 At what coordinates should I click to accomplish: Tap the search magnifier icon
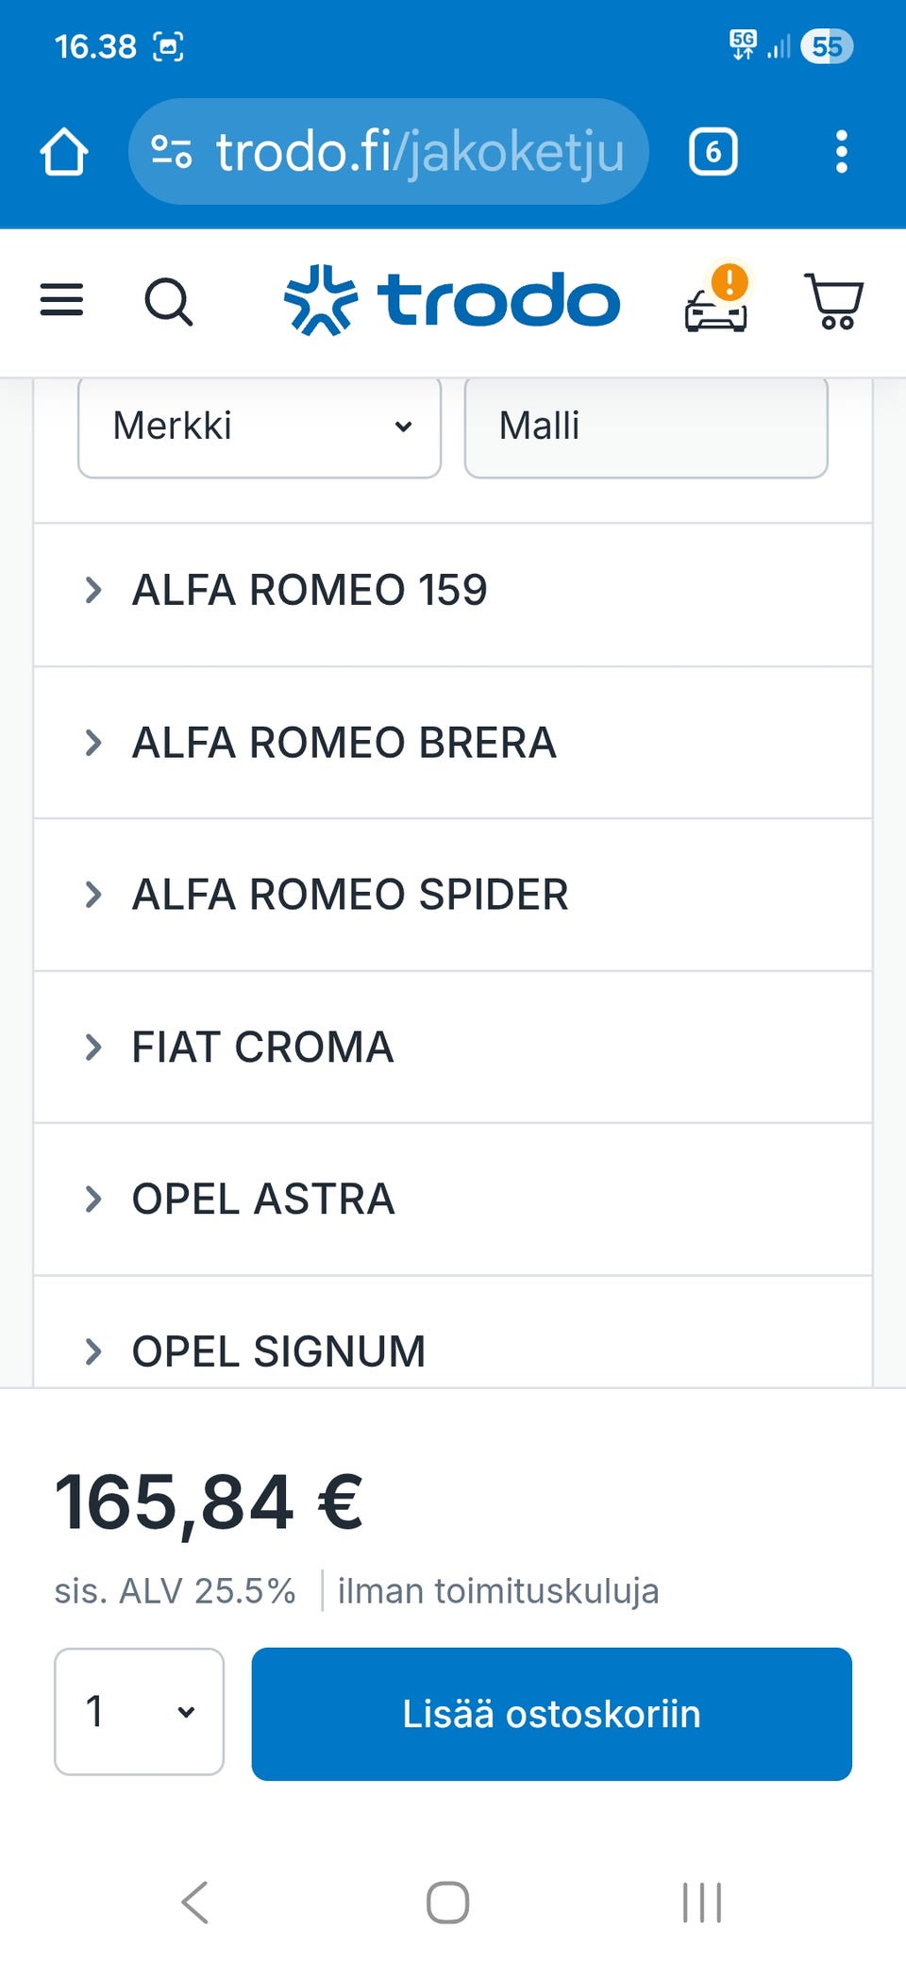click(x=169, y=302)
